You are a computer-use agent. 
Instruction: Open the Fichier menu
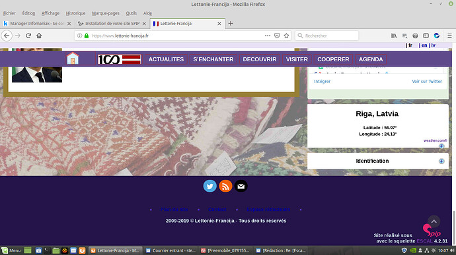coord(10,13)
